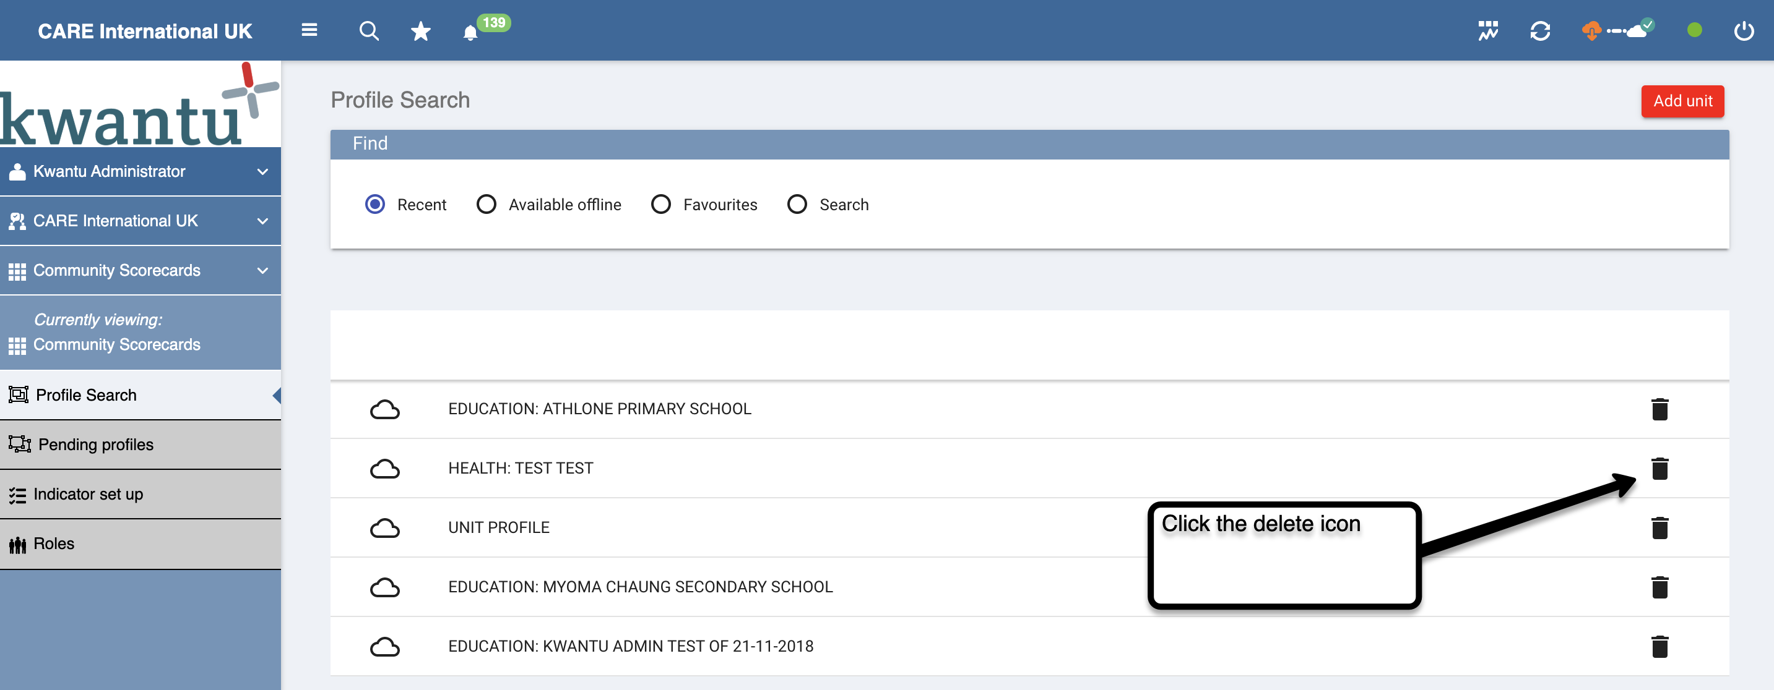
Task: Open EDUCATION: MYOMA CHAUNG SECONDARY SCHOOL profile
Action: point(640,587)
